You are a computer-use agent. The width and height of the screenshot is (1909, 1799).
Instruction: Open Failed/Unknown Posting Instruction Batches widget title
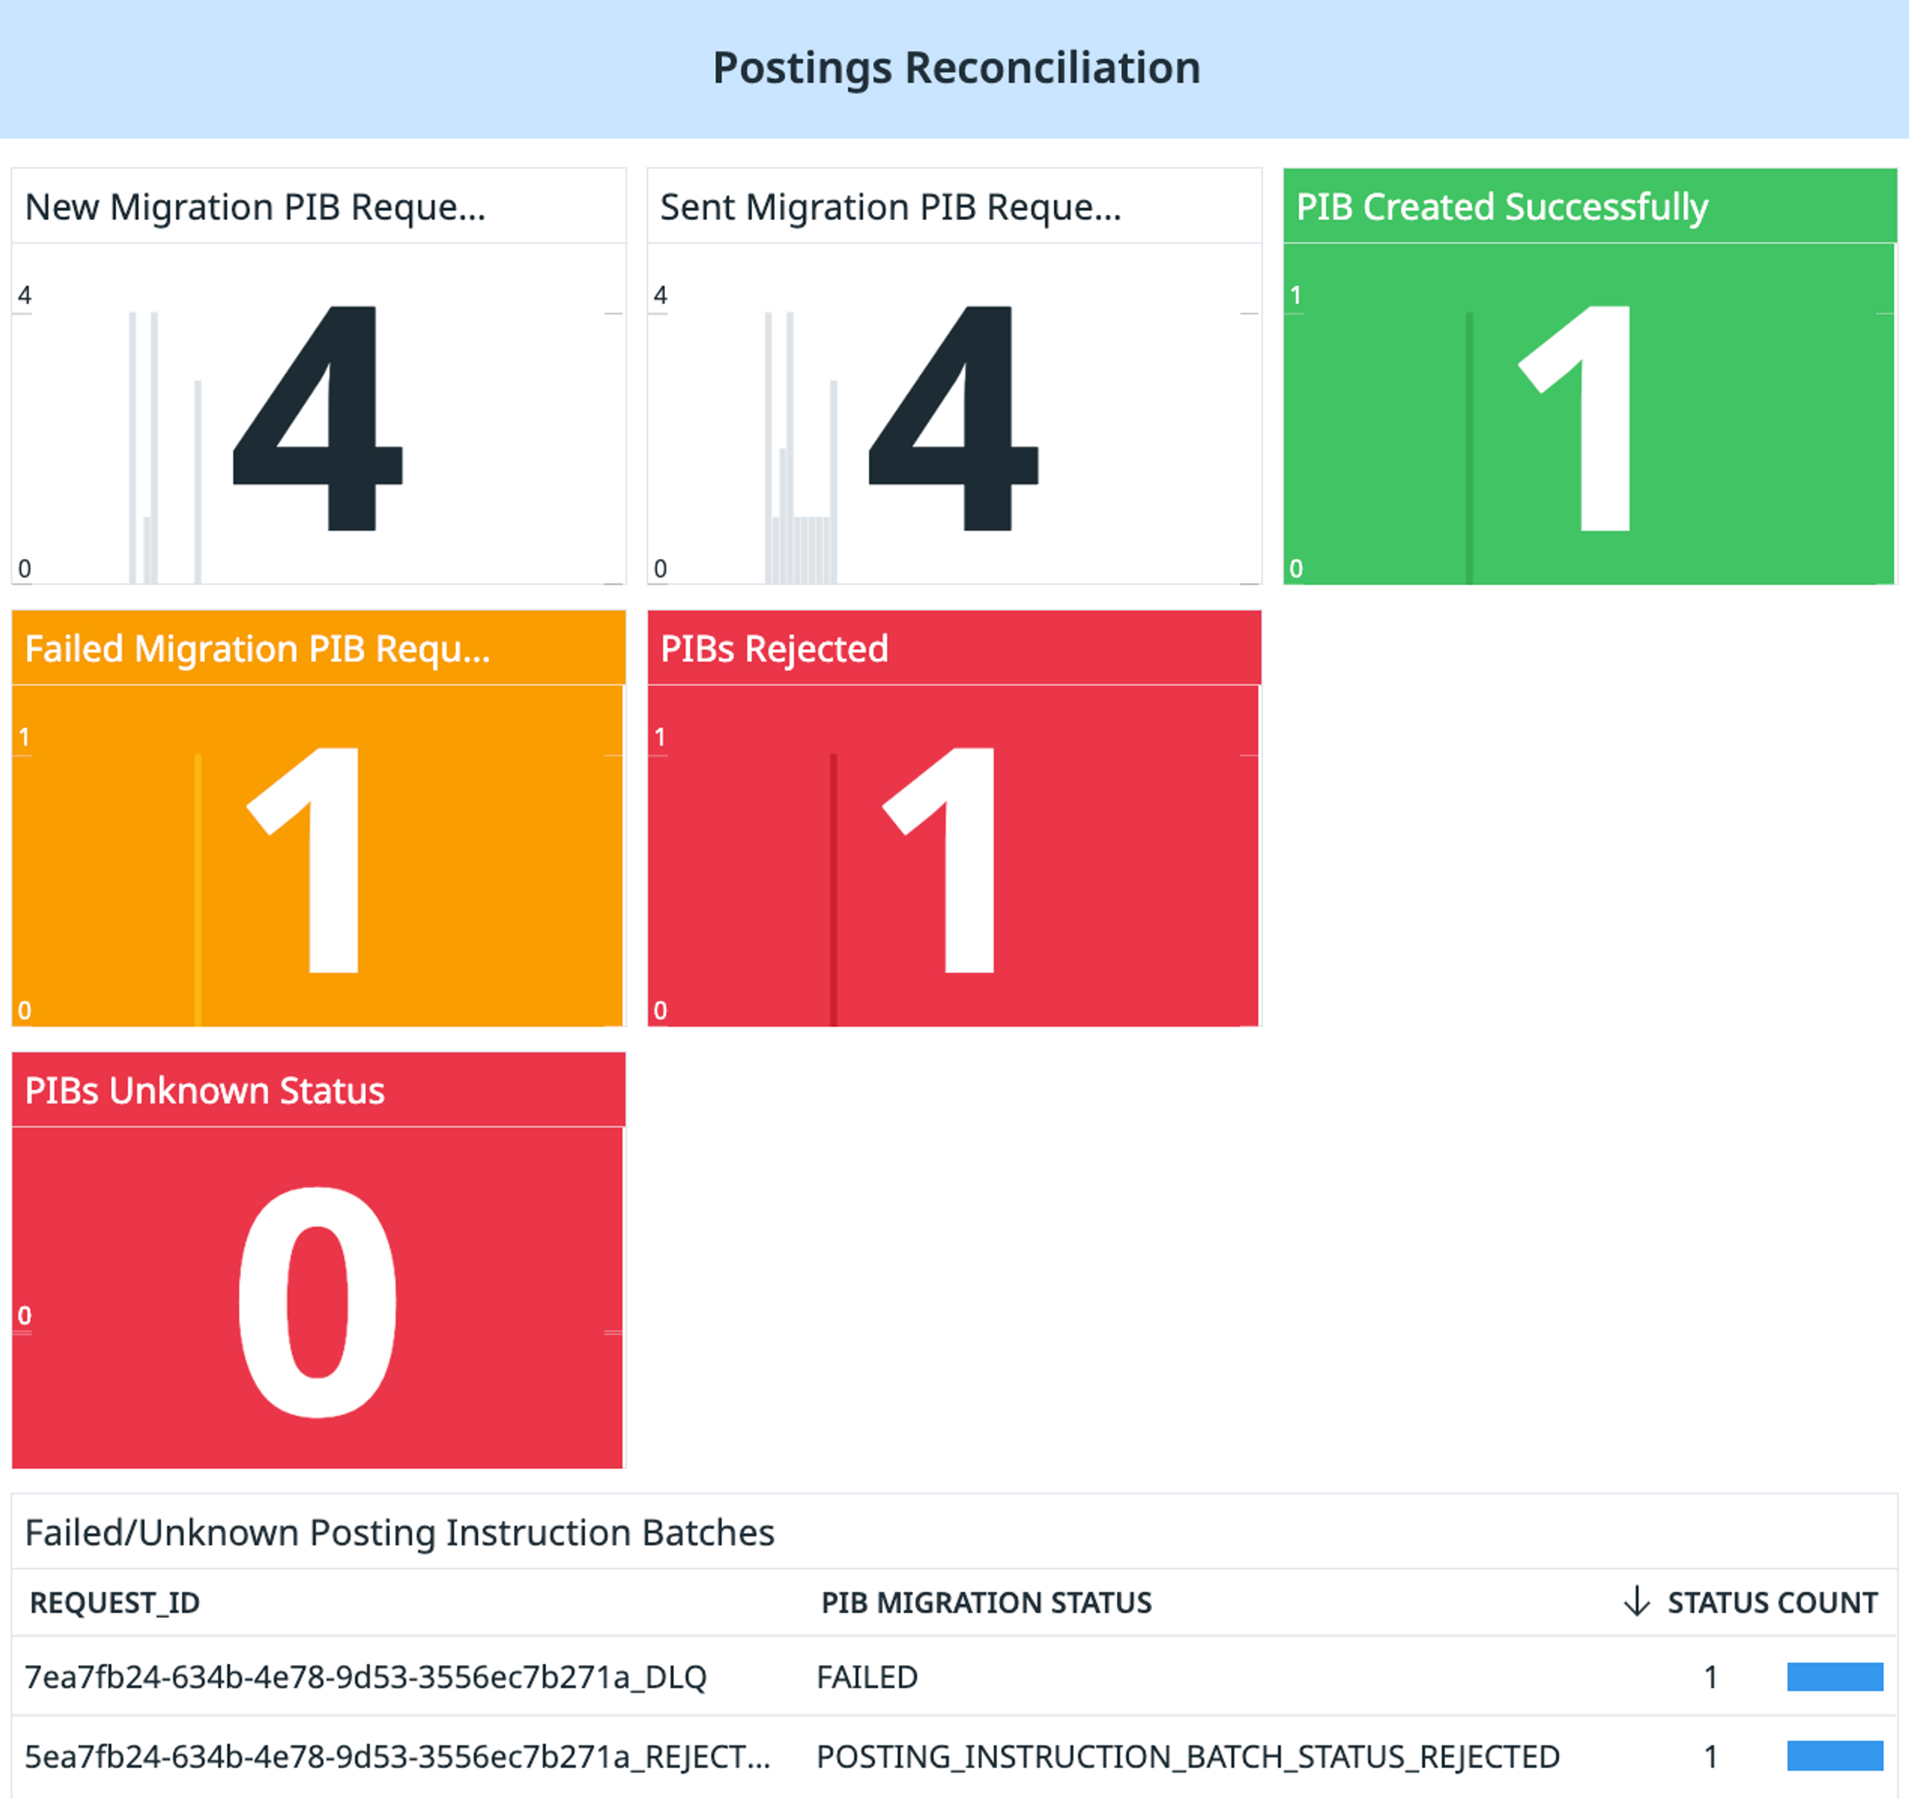(400, 1533)
